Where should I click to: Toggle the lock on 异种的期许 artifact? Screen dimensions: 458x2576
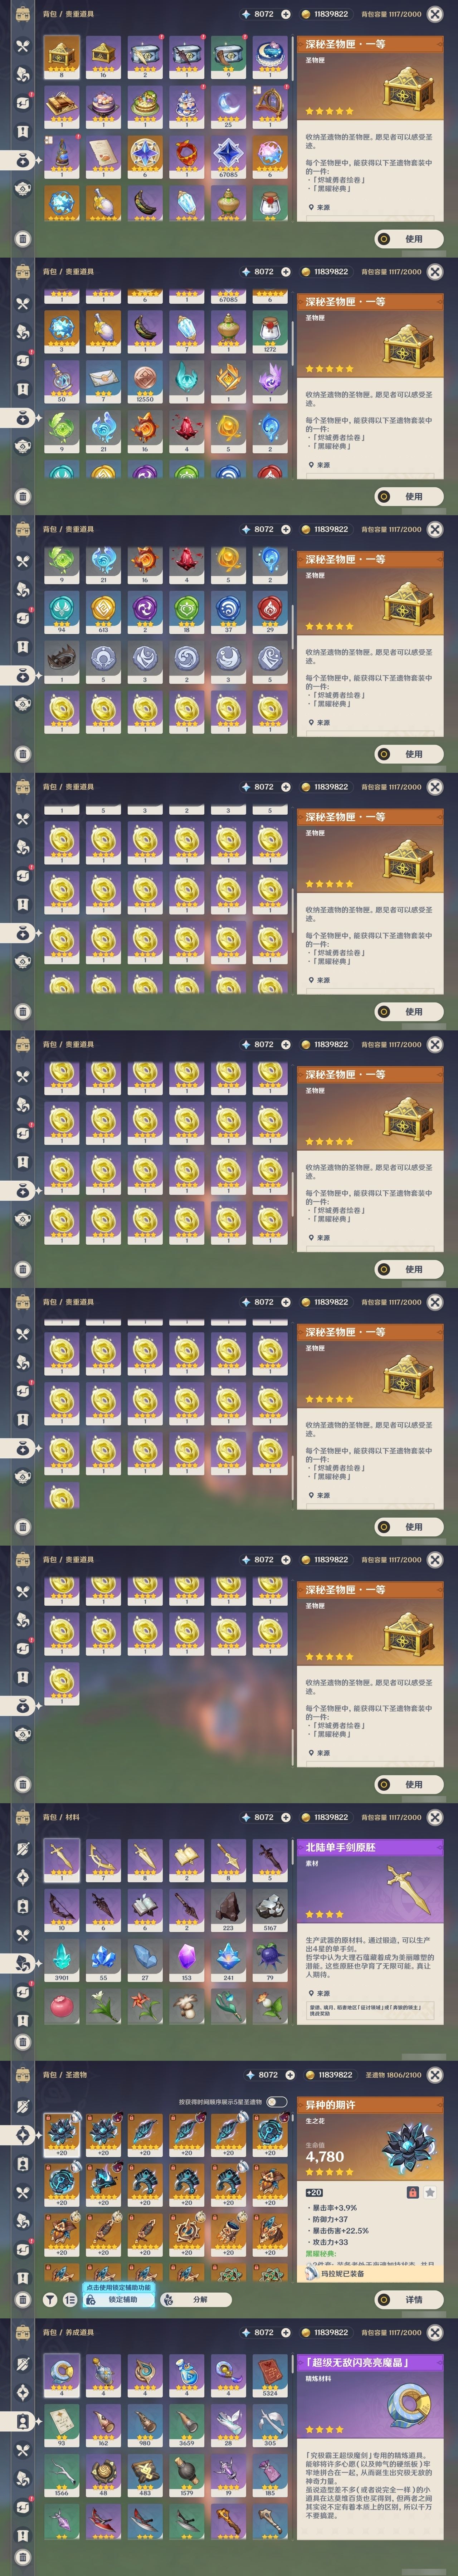pos(412,2192)
